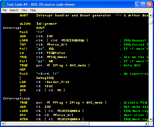Click the window title bar text
154x127 pixels.
pos(41,4)
